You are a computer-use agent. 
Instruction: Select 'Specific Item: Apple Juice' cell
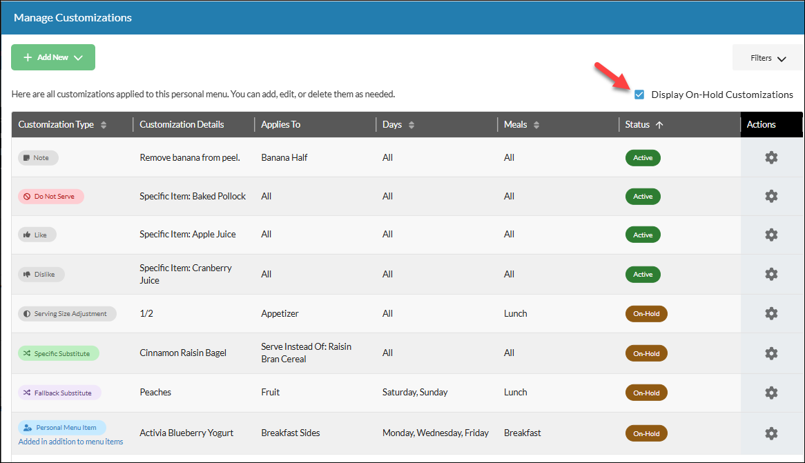coord(188,234)
